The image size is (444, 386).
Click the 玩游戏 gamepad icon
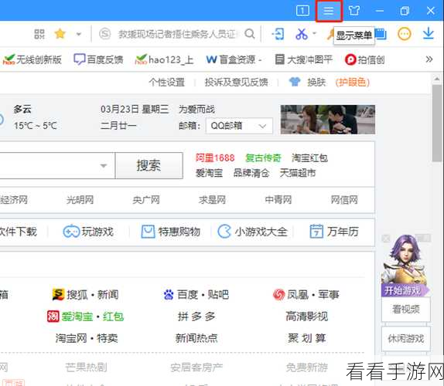[x=71, y=232]
